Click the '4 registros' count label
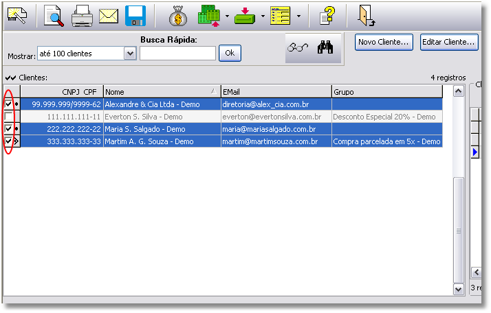The image size is (491, 313). (448, 78)
